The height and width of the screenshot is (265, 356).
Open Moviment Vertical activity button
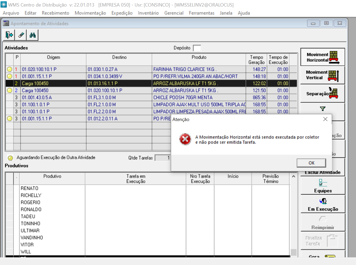[x=323, y=75]
